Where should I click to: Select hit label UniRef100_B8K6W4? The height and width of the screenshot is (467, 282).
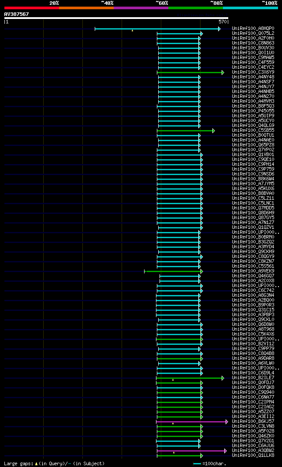253,179
